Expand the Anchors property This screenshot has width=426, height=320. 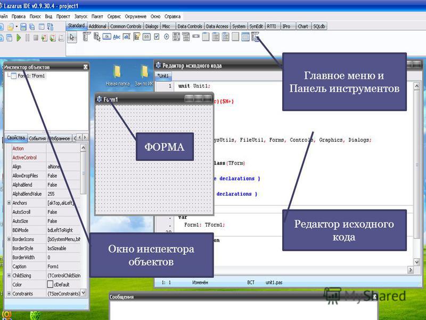[x=9, y=203]
